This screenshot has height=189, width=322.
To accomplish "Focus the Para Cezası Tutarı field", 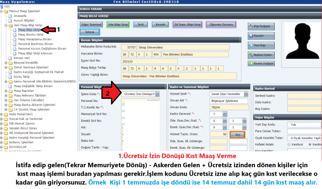I will pyautogui.click(x=304, y=131).
